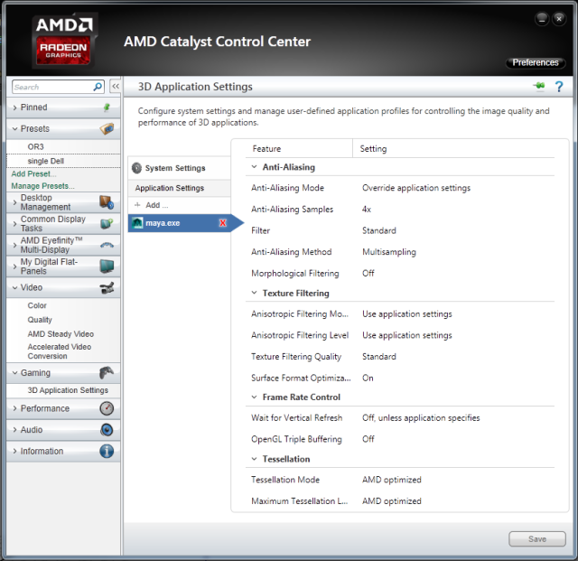The width and height of the screenshot is (578, 561).
Task: Click the maya.exe application icon
Action: pos(137,223)
